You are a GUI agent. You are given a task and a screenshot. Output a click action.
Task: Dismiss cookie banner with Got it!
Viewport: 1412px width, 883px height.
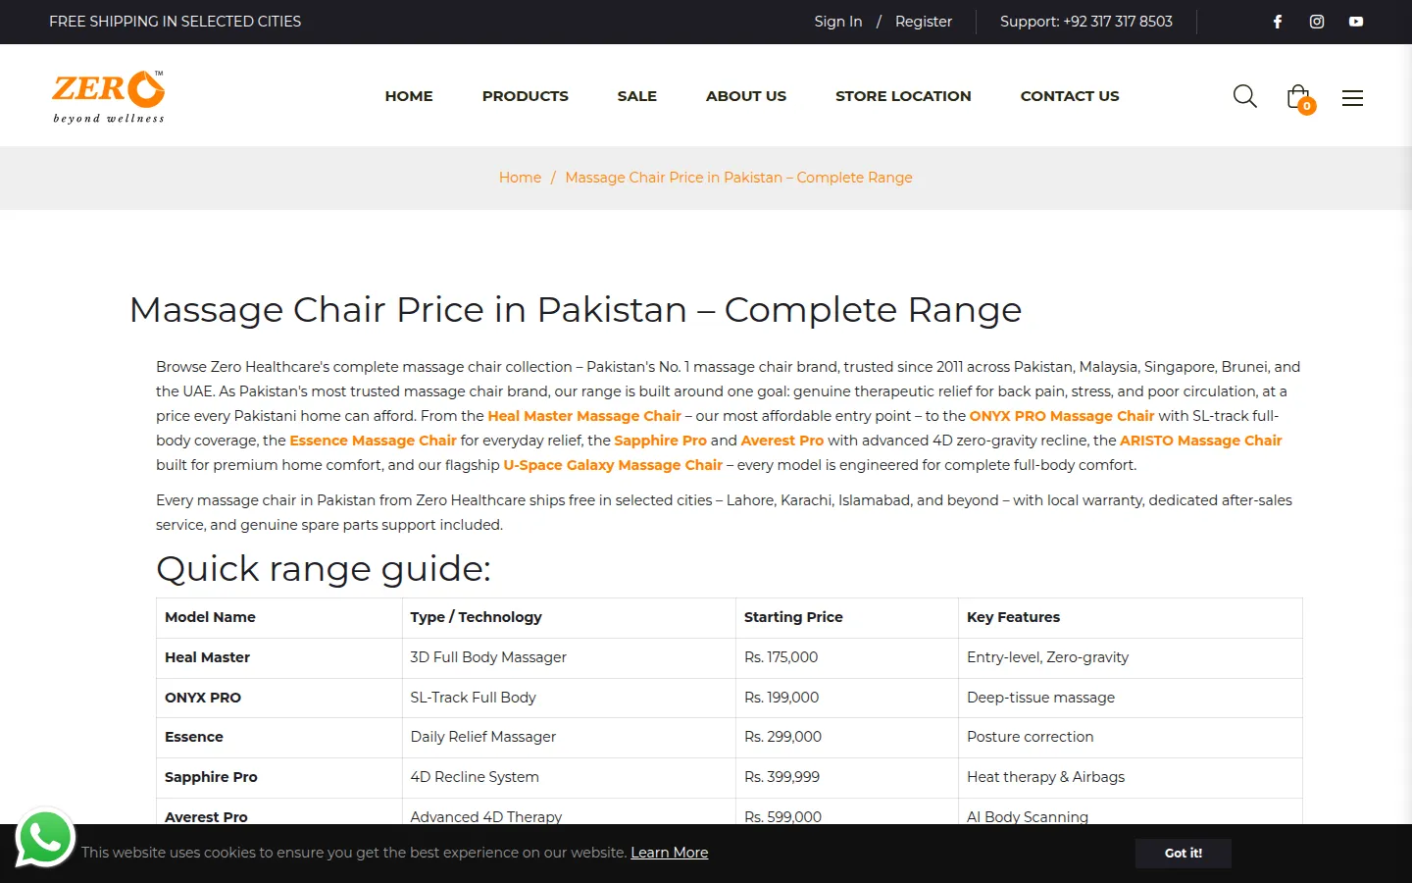tap(1184, 854)
